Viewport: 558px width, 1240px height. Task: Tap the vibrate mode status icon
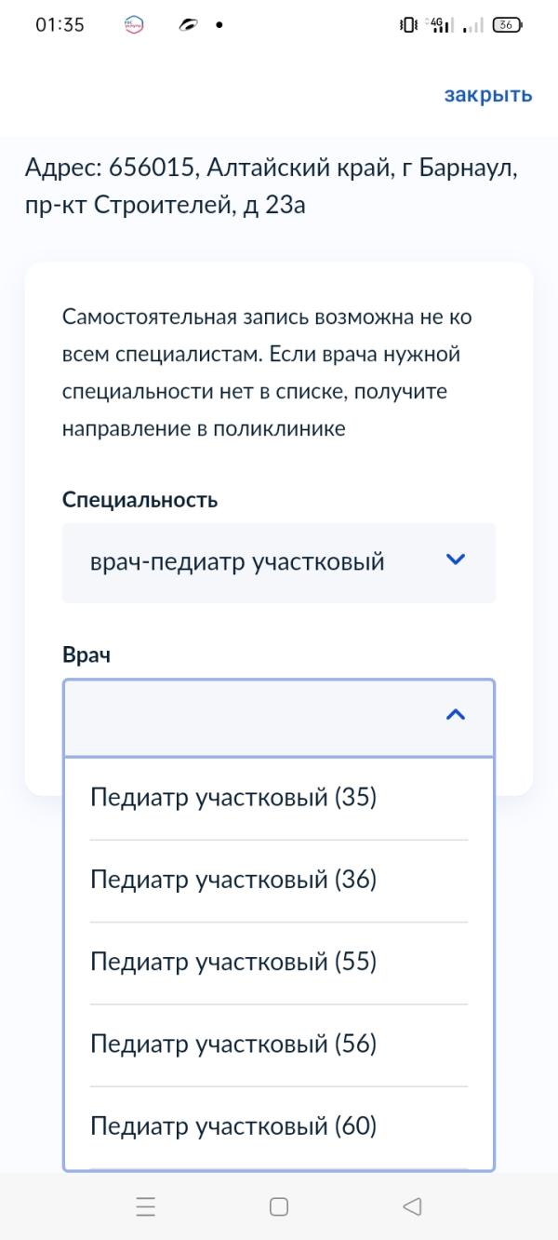point(407,25)
